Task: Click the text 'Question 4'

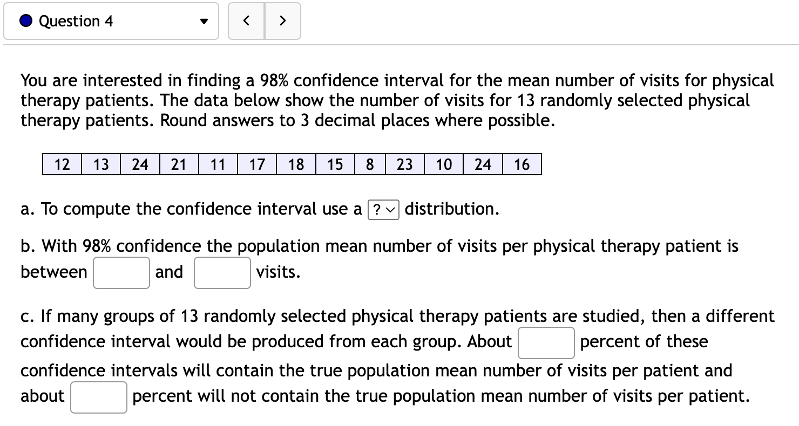Action: (75, 21)
